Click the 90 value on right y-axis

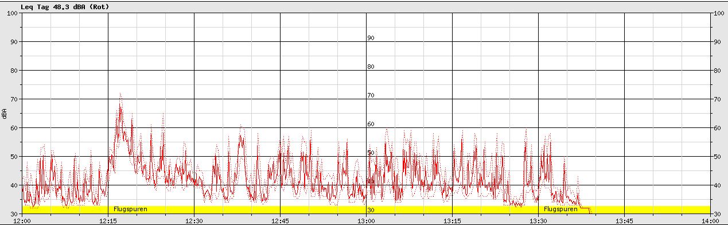coord(717,42)
